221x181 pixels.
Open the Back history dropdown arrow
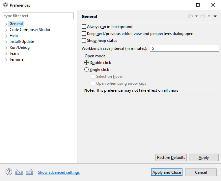197,16
